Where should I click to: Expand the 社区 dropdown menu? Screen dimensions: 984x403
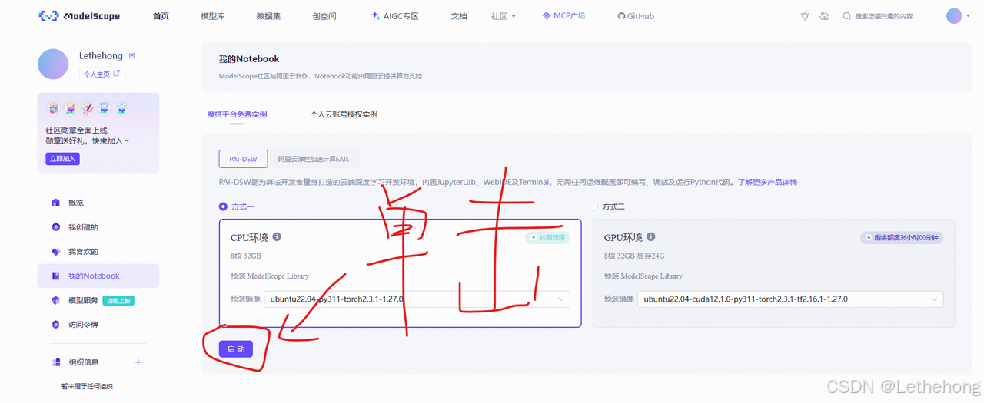(x=504, y=15)
